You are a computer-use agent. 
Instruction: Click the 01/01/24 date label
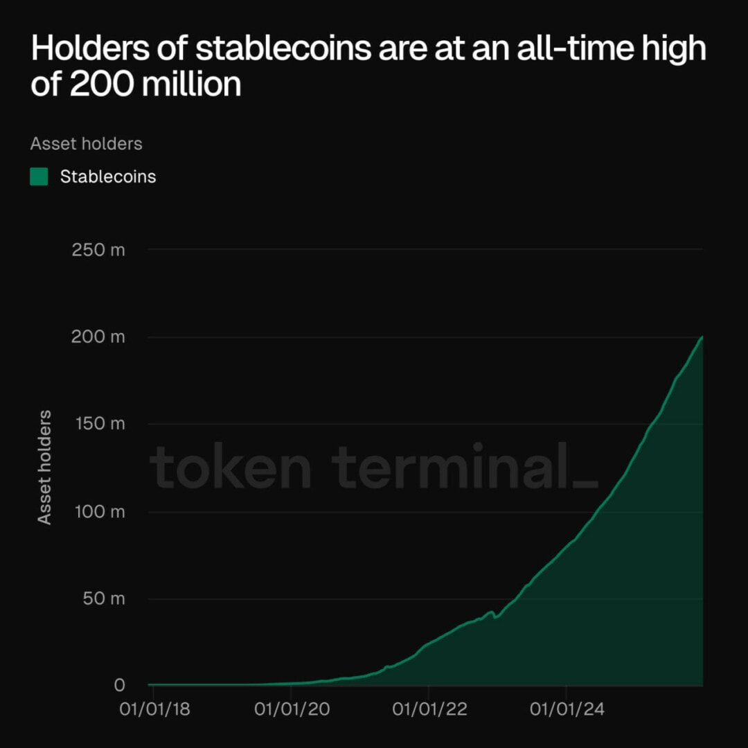[567, 709]
